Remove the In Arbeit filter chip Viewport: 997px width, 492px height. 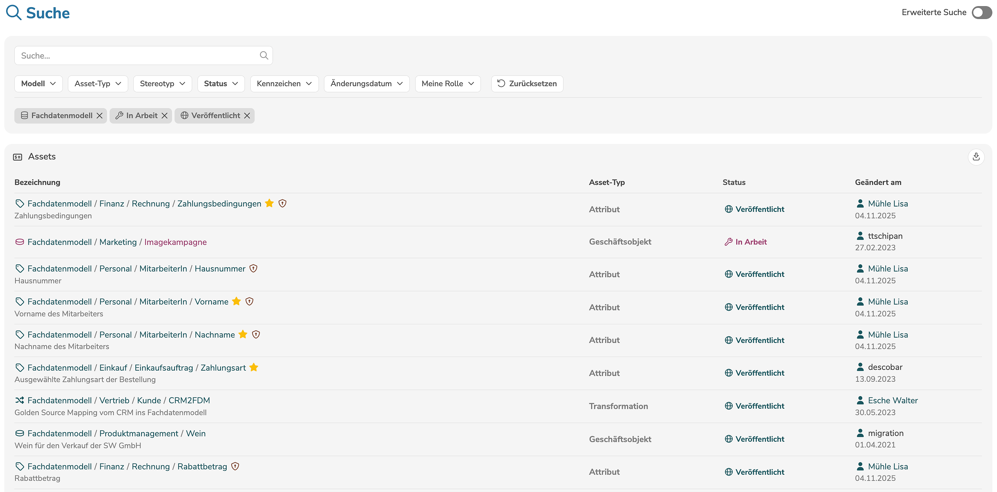point(164,115)
